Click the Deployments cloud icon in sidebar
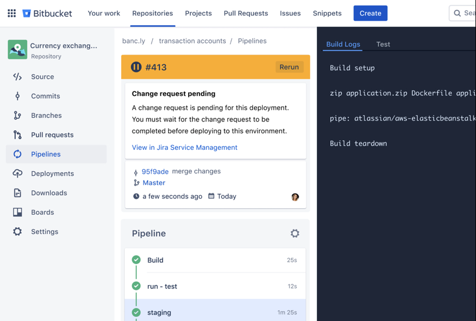476x321 pixels. click(17, 173)
